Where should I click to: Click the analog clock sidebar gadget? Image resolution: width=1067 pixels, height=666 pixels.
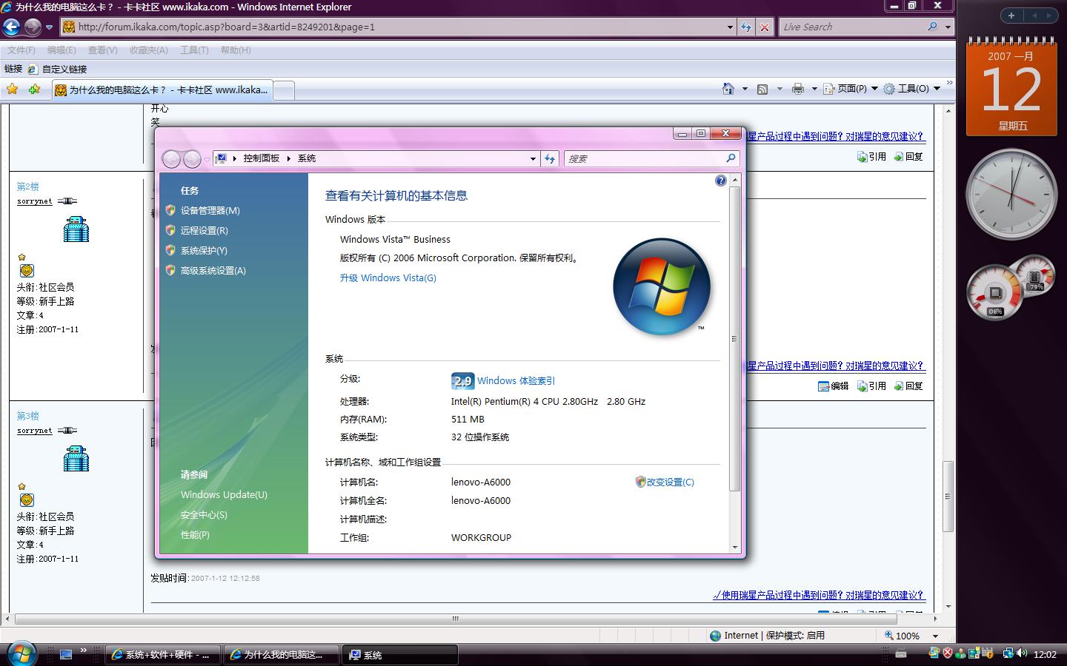[x=1011, y=195]
